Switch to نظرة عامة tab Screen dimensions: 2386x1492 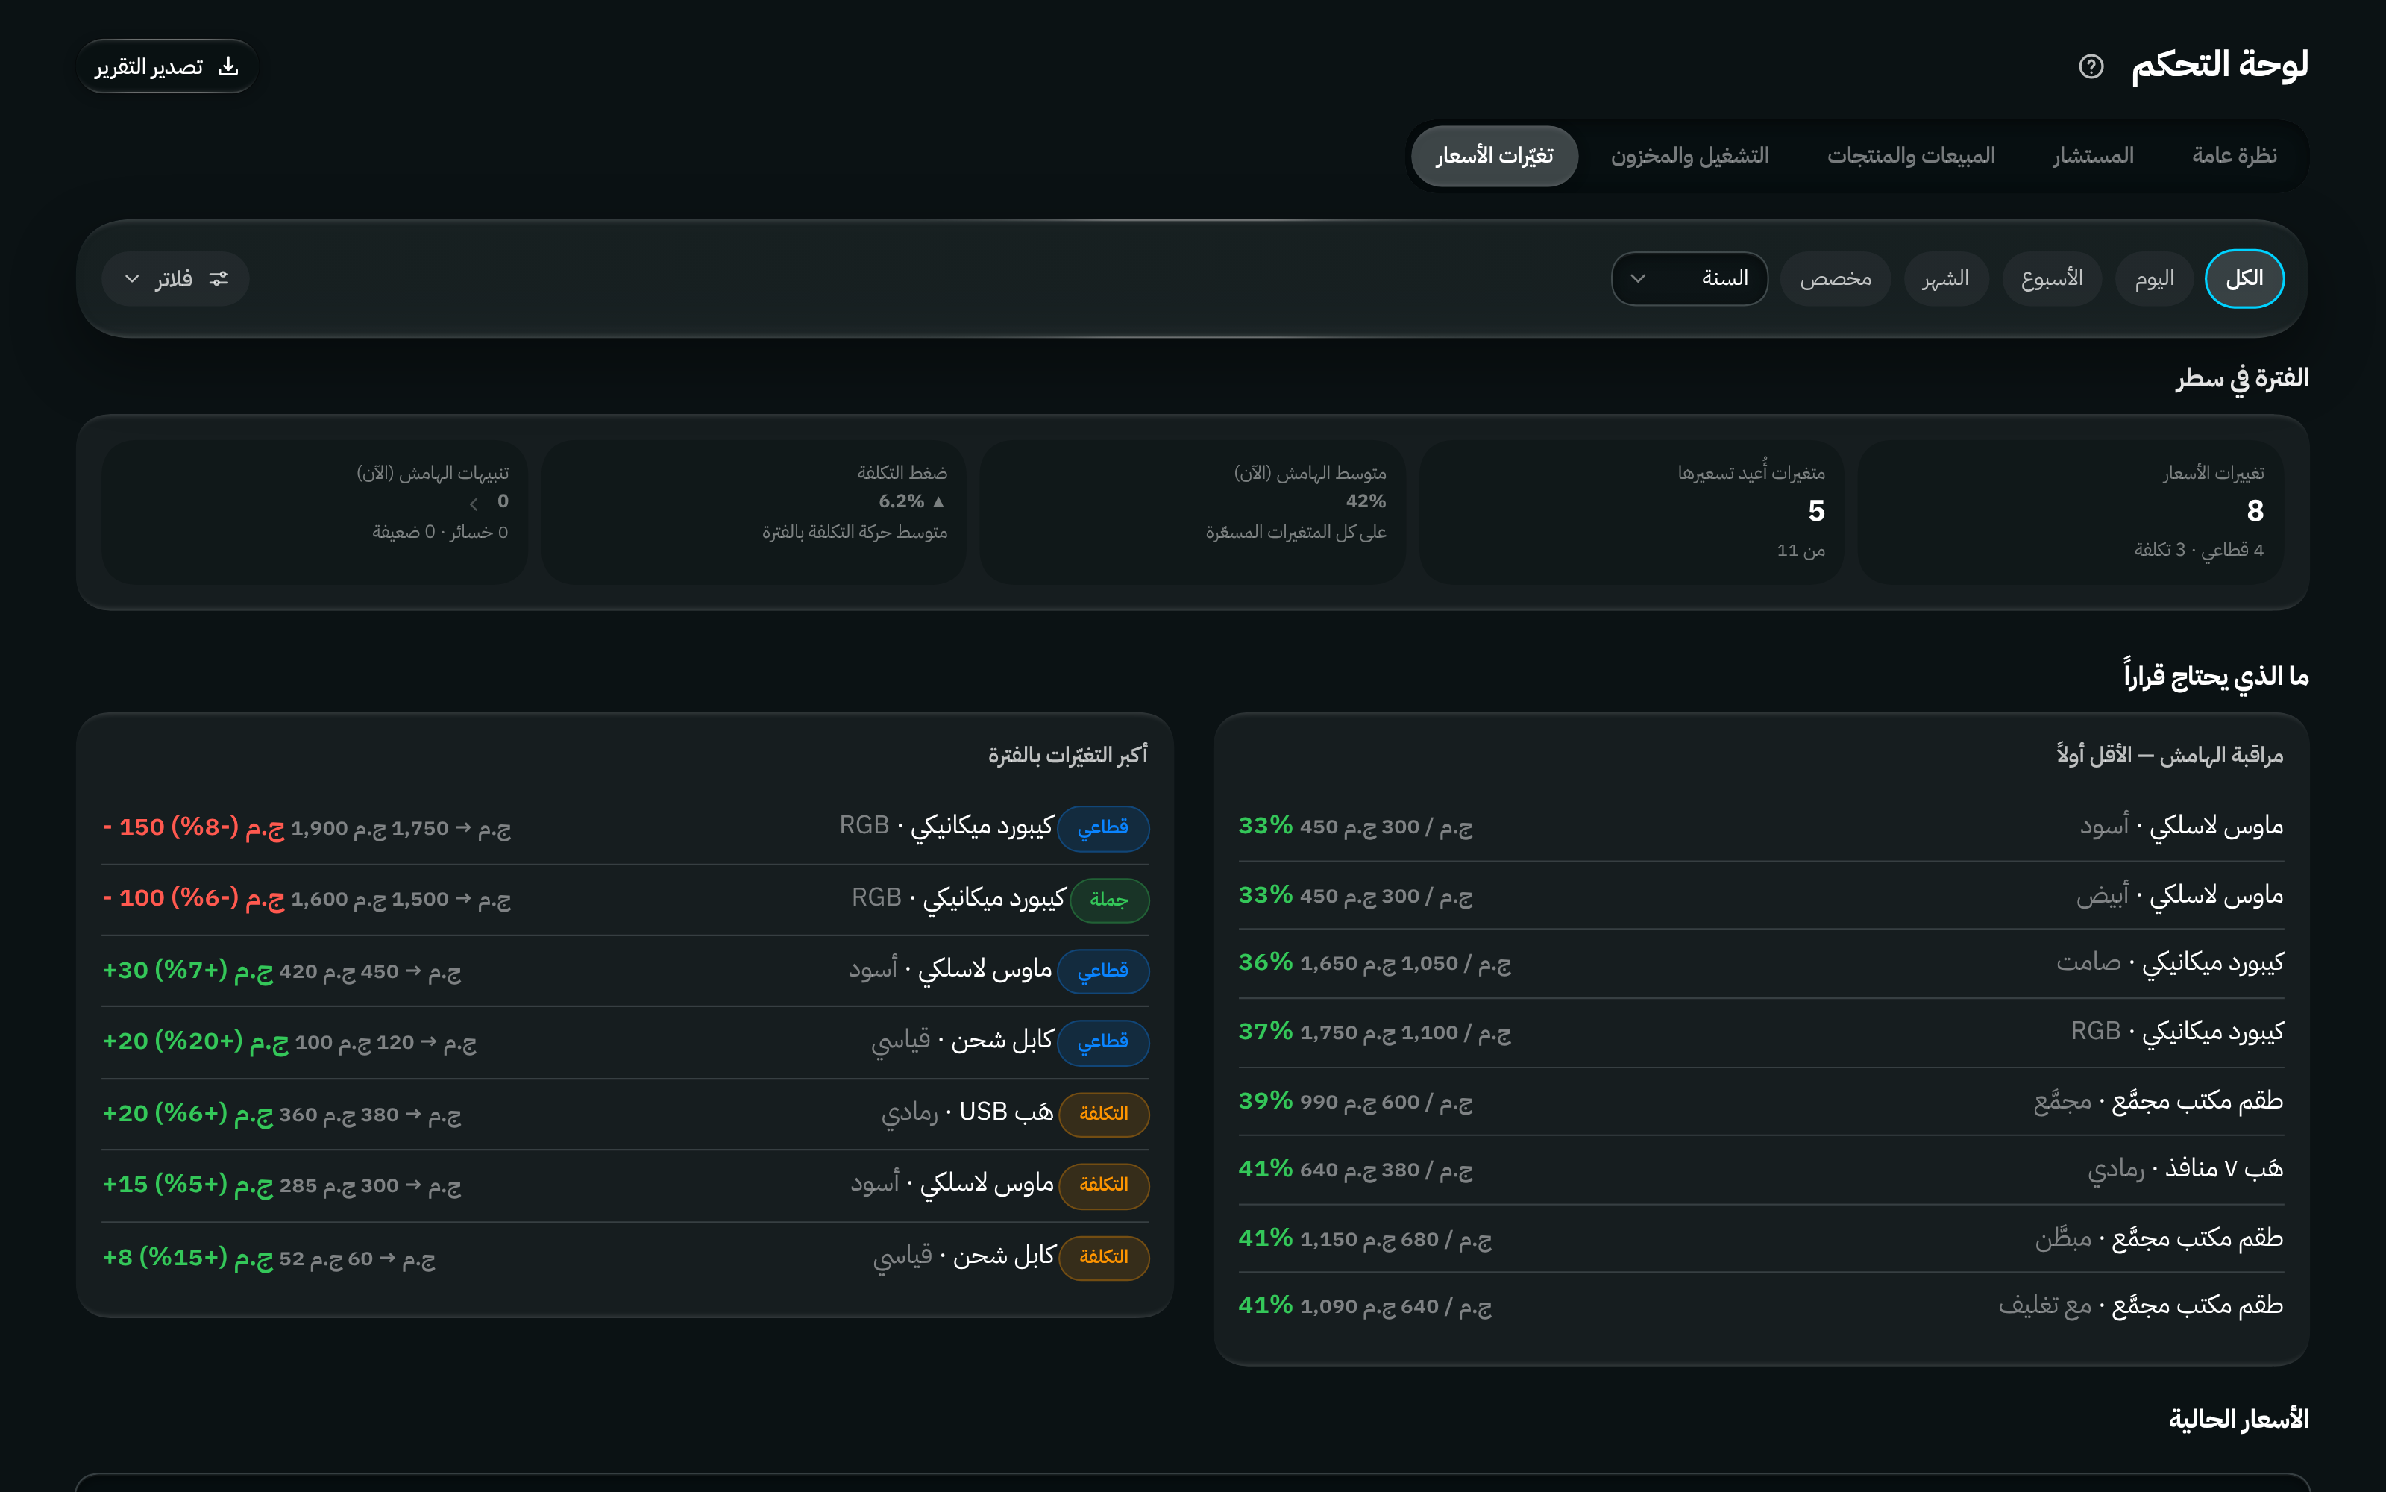pyautogui.click(x=2234, y=156)
